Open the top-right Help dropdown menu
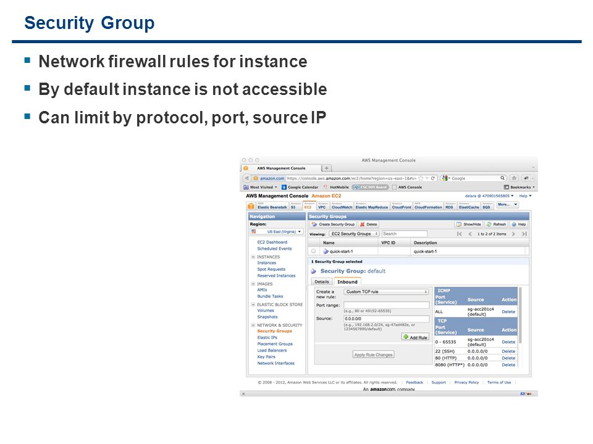593x444 pixels. pos(525,196)
